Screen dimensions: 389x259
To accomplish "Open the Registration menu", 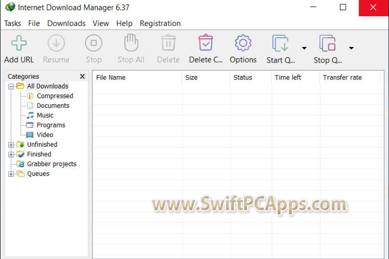I will 160,23.
